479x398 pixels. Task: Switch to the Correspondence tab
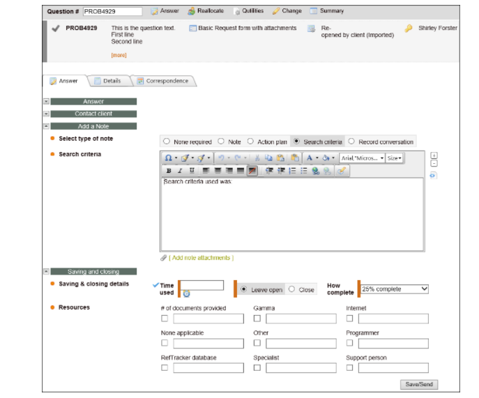pyautogui.click(x=163, y=81)
